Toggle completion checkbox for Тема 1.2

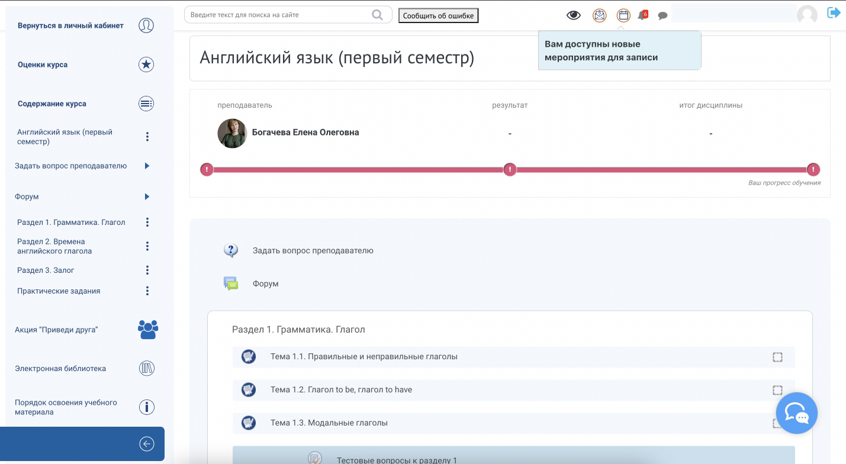(x=777, y=390)
